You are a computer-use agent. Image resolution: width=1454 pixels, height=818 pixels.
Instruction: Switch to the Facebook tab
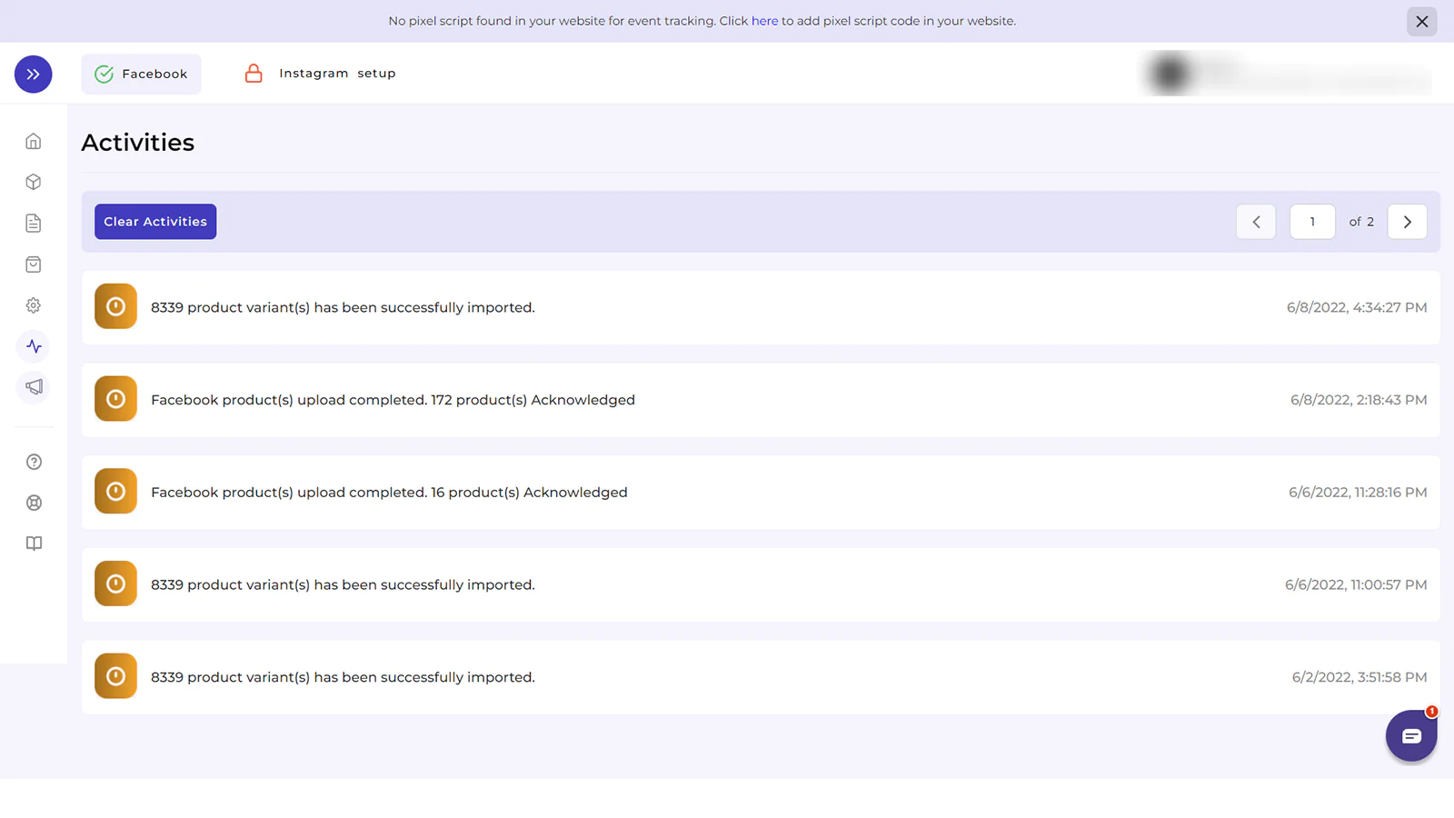pos(142,74)
